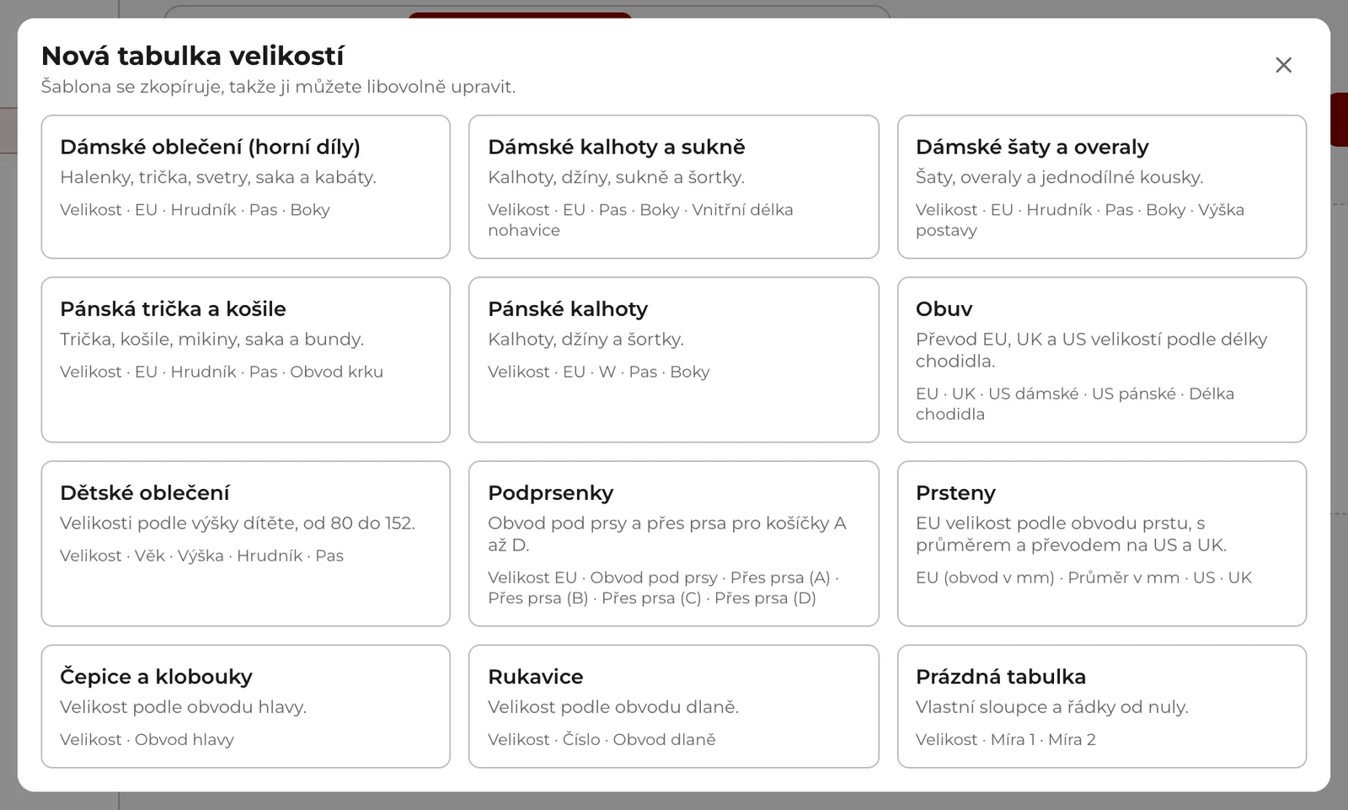Click 'Velikost · Číslo · Obvod dlaně' columns
The height and width of the screenshot is (810, 1348).
[x=602, y=739]
